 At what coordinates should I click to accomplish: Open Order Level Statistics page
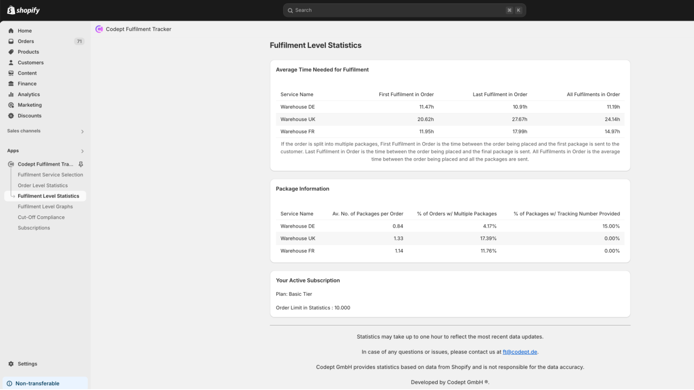(x=43, y=185)
